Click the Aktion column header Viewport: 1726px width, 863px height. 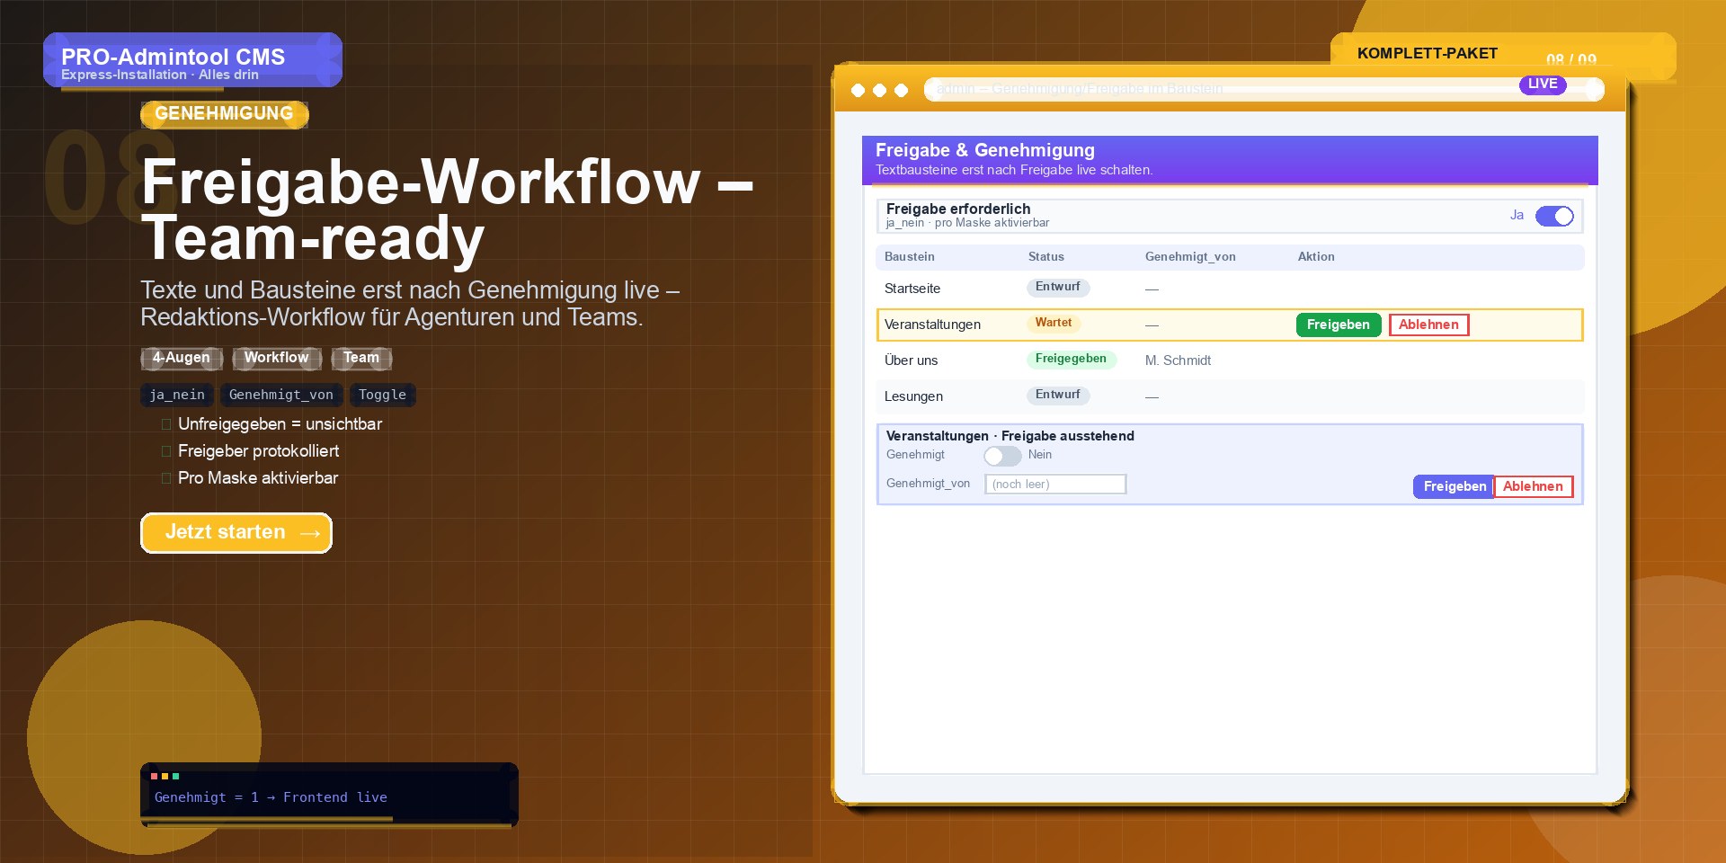tap(1316, 257)
